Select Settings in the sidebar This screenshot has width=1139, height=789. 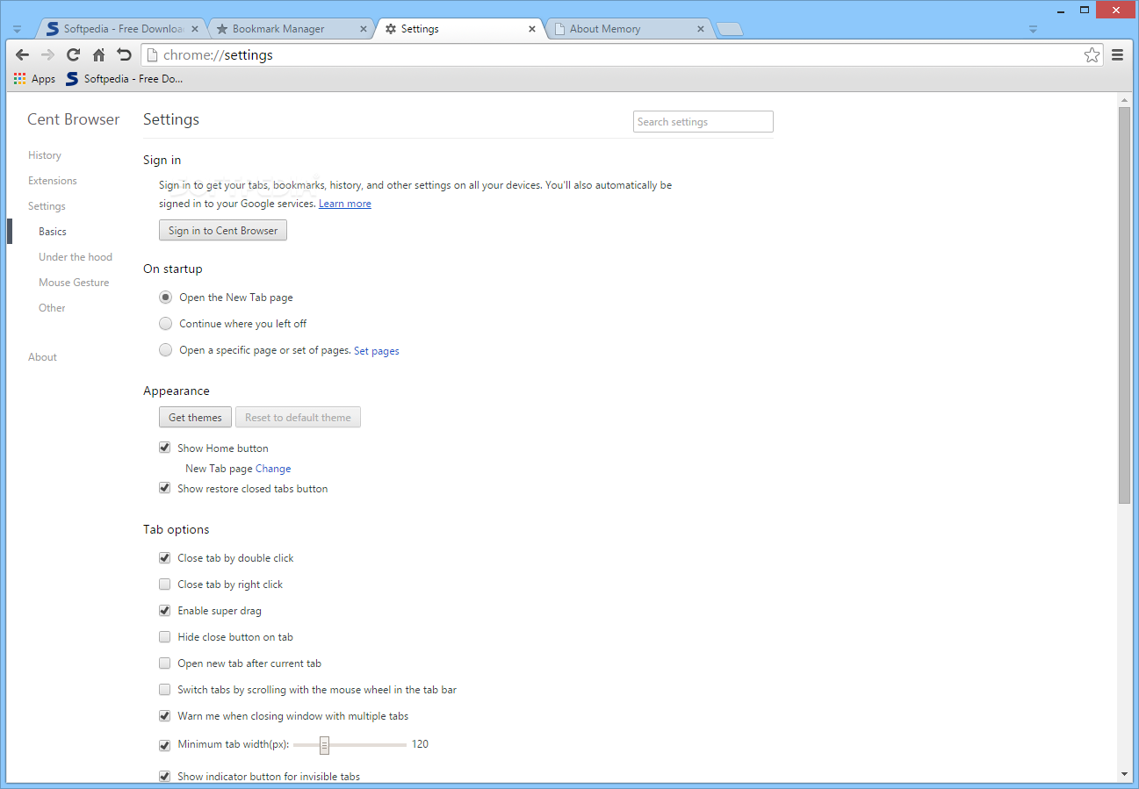47,206
